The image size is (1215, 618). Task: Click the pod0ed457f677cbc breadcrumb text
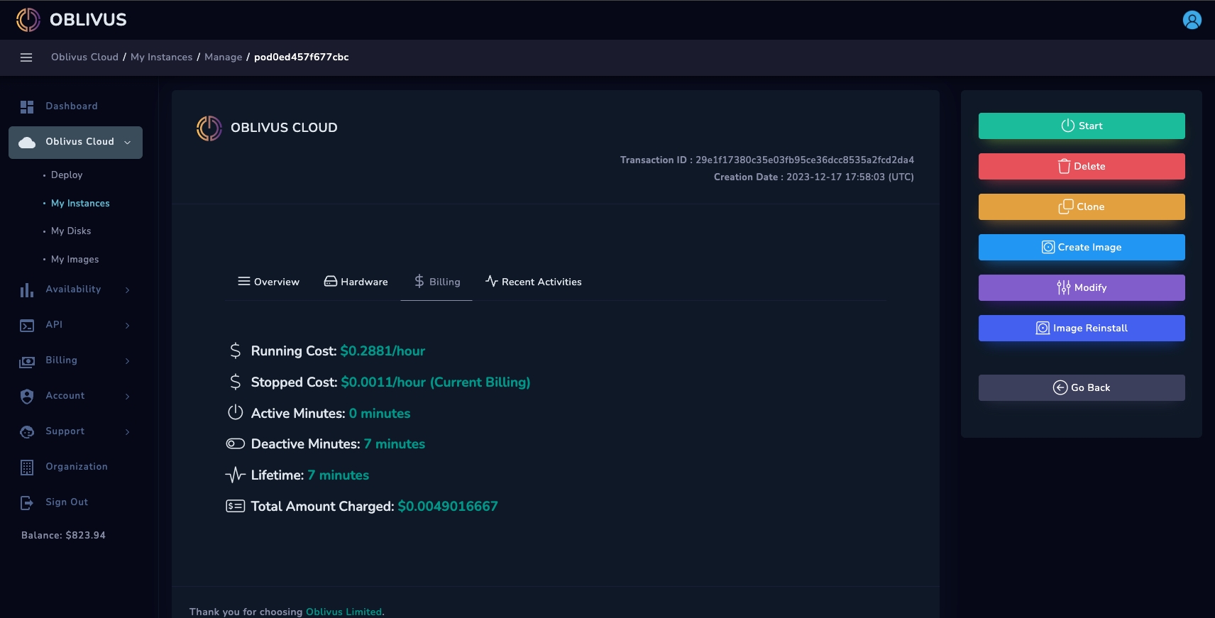pos(301,57)
